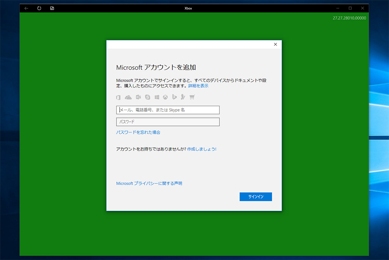
Task: Open the 詳細を表示 link
Action: (x=198, y=86)
